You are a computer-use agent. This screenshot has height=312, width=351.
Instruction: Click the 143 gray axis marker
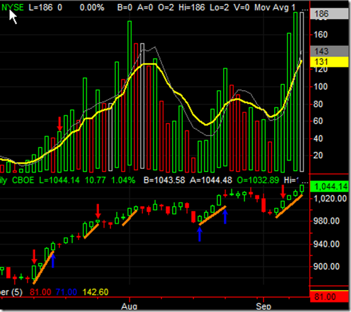[x=329, y=51]
